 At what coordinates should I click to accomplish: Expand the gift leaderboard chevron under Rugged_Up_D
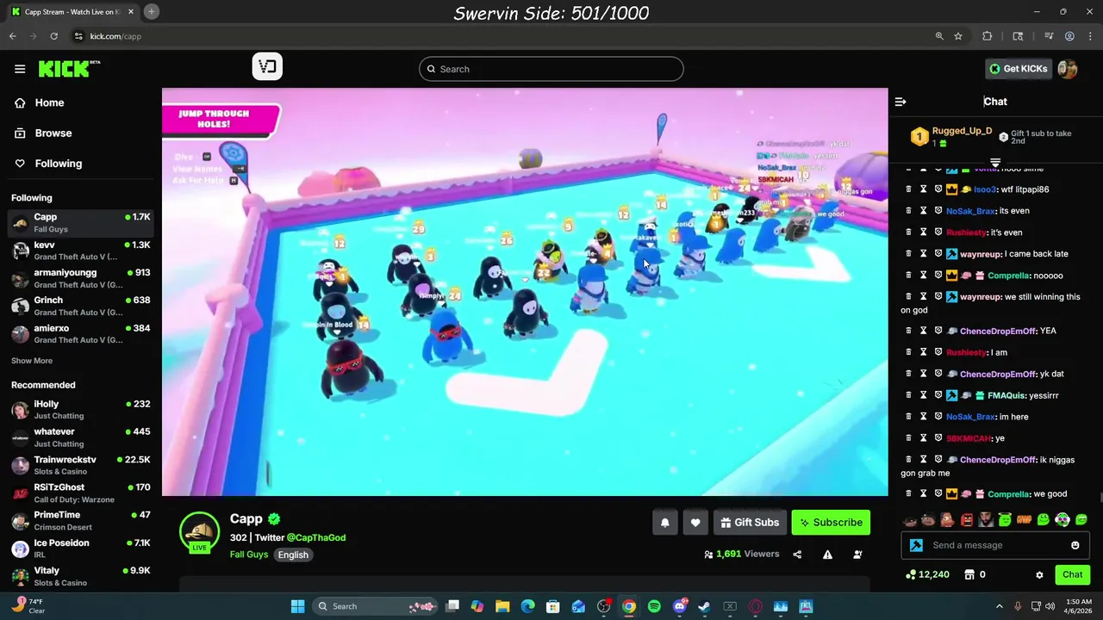(x=995, y=163)
